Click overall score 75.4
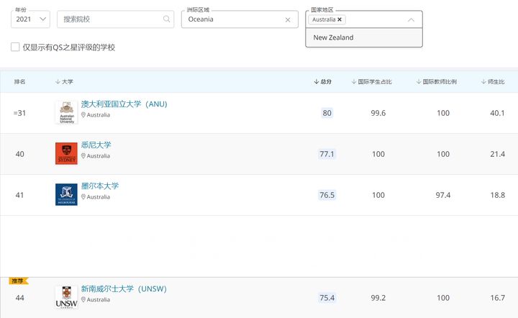This screenshot has height=318, width=518. [x=327, y=298]
